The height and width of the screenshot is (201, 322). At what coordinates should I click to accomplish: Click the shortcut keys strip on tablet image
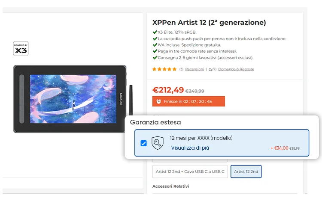coord(22,99)
